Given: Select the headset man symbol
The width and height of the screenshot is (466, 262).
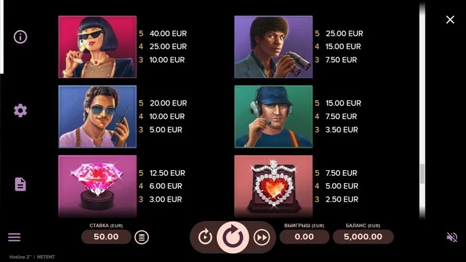Looking at the screenshot, I should click(x=273, y=117).
